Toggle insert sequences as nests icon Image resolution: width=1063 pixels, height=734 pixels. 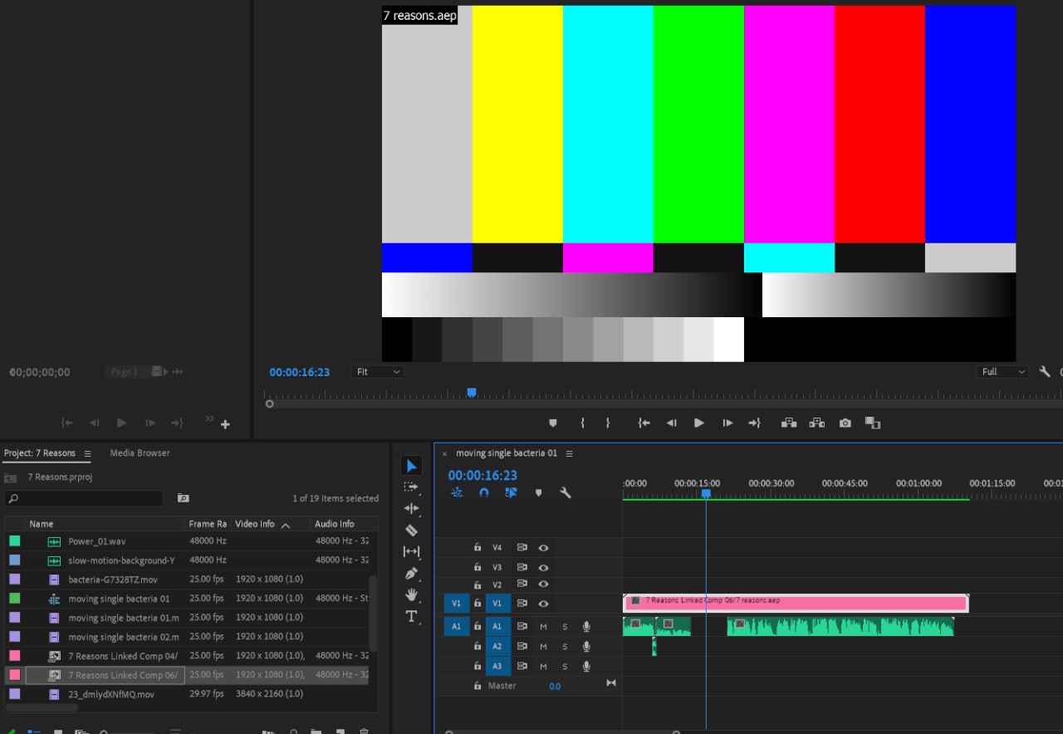(457, 492)
